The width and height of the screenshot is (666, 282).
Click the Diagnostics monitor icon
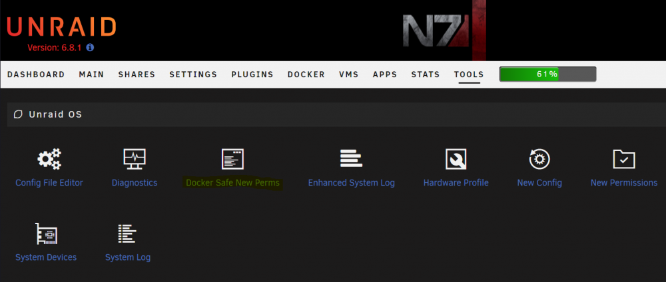[135, 159]
